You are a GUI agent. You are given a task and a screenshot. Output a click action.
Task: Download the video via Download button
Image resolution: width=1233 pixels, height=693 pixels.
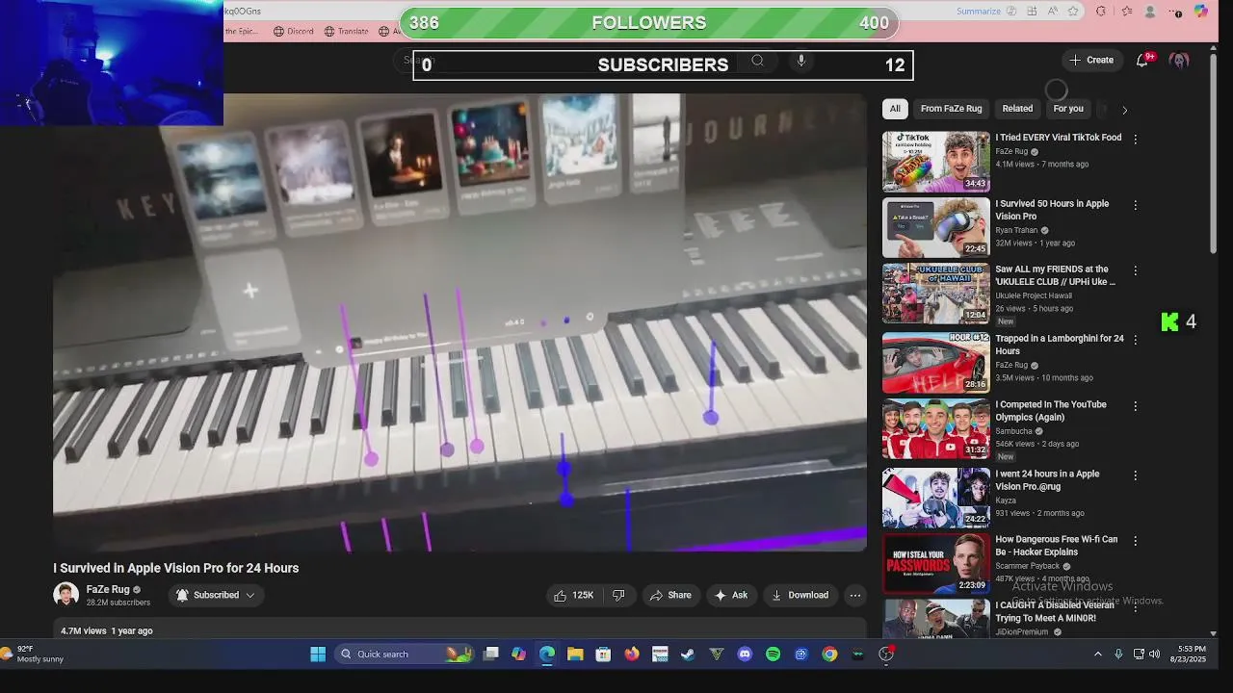[x=800, y=595]
